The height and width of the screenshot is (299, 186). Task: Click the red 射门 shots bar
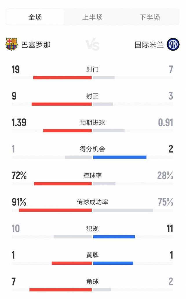point(63,78)
